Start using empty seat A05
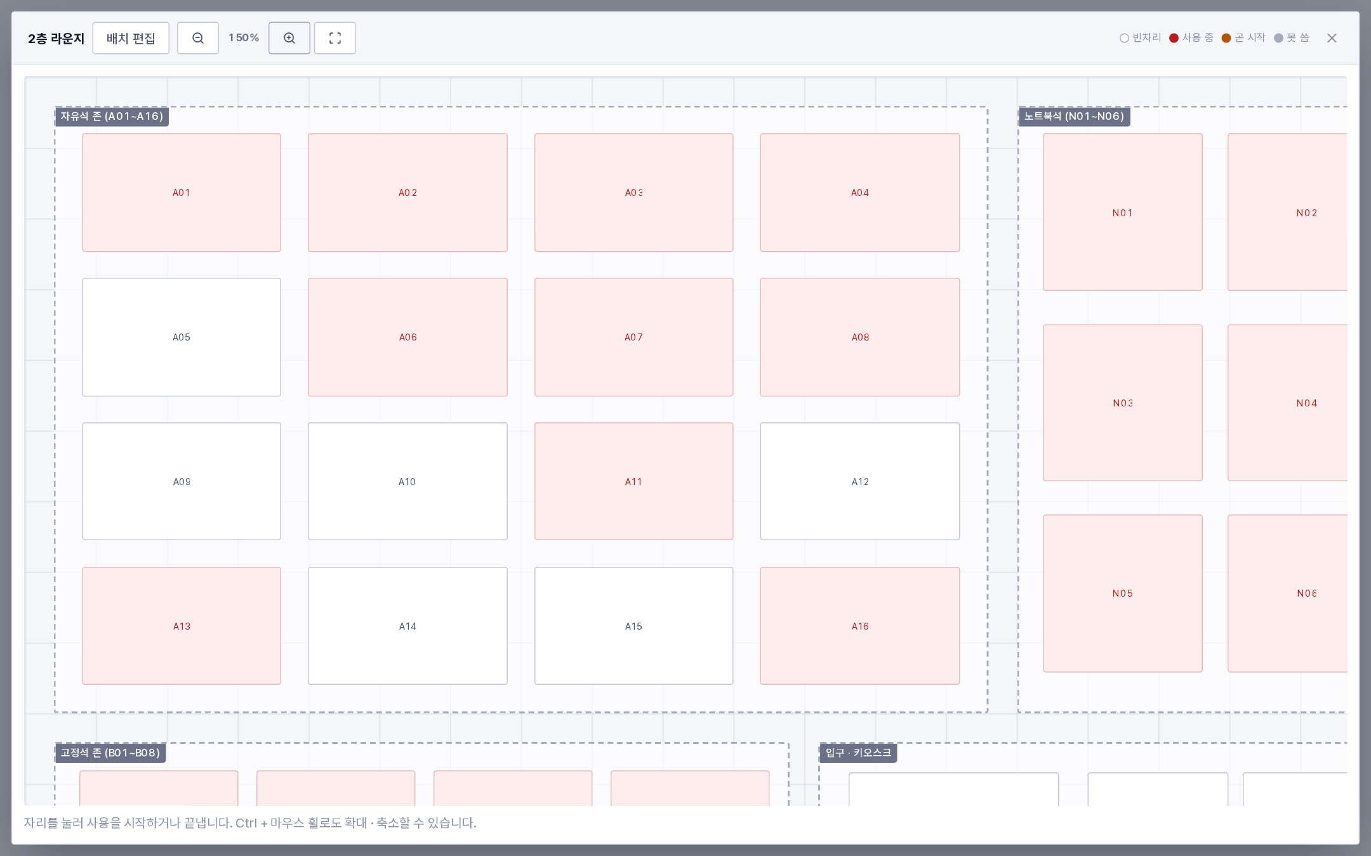The height and width of the screenshot is (856, 1371). (182, 337)
